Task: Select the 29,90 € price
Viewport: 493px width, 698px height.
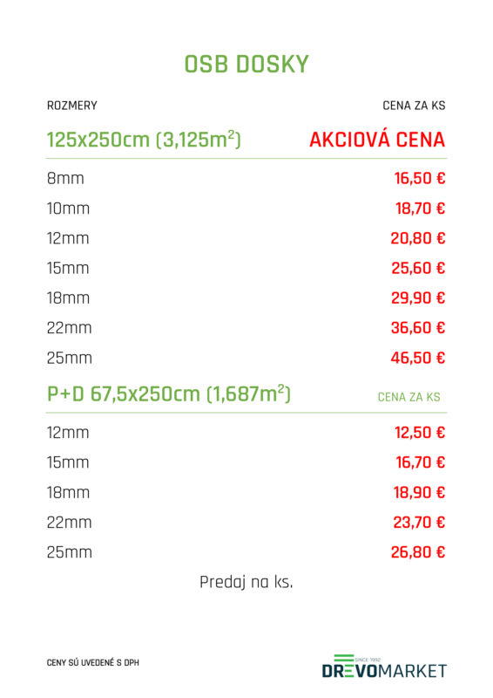Action: point(418,298)
